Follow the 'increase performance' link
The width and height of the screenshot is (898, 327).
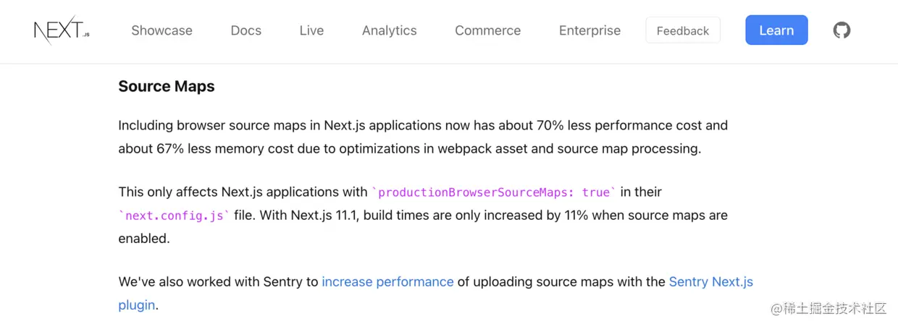click(387, 281)
